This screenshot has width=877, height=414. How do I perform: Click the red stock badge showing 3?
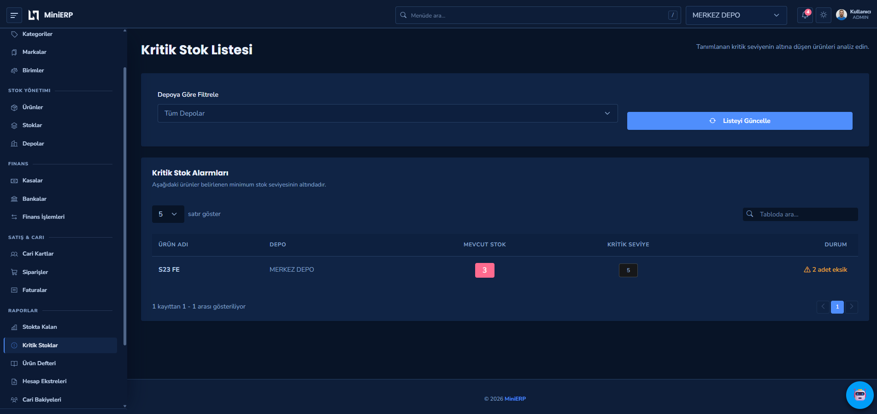click(x=485, y=270)
